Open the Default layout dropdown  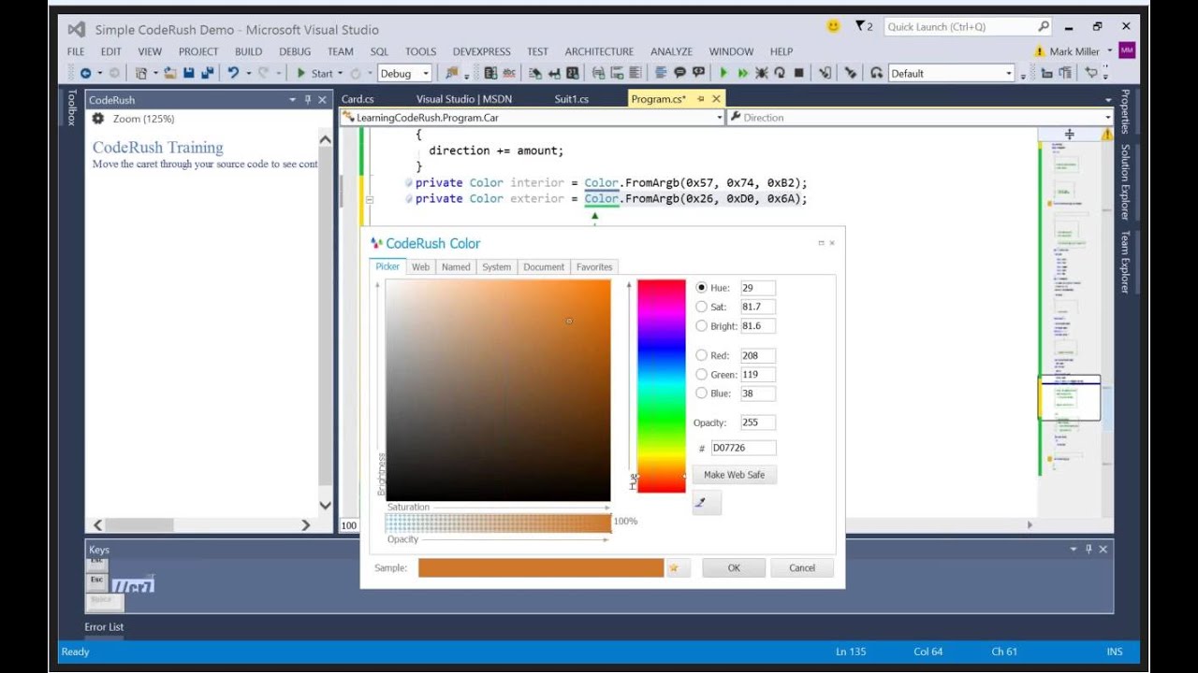(x=1009, y=73)
